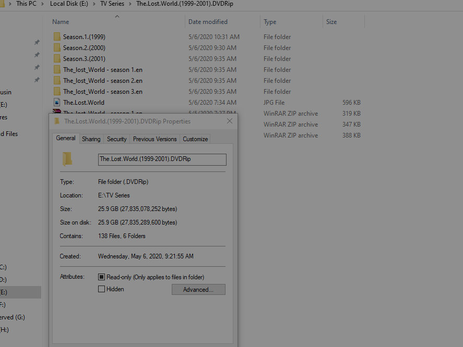Click the folder icon for The_lost_World - season 2.en
The width and height of the screenshot is (463, 347).
[57, 80]
